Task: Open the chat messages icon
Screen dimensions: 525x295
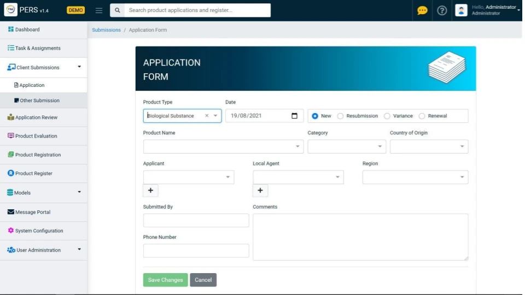Action: point(422,10)
